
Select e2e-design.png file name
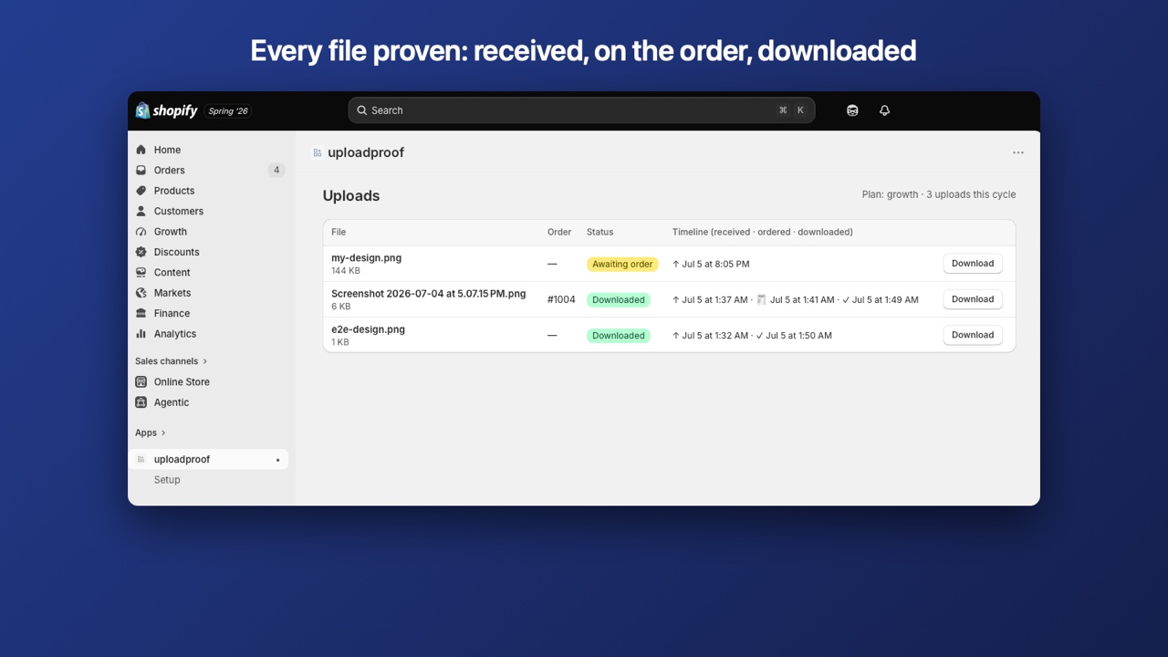(368, 329)
